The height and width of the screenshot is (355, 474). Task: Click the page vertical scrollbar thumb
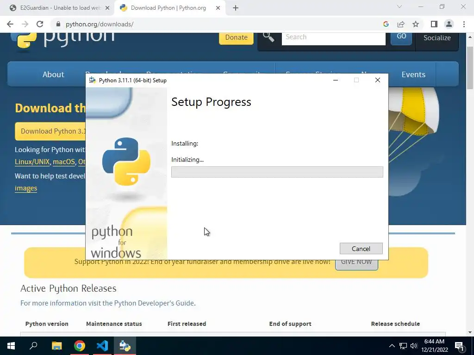[470, 68]
